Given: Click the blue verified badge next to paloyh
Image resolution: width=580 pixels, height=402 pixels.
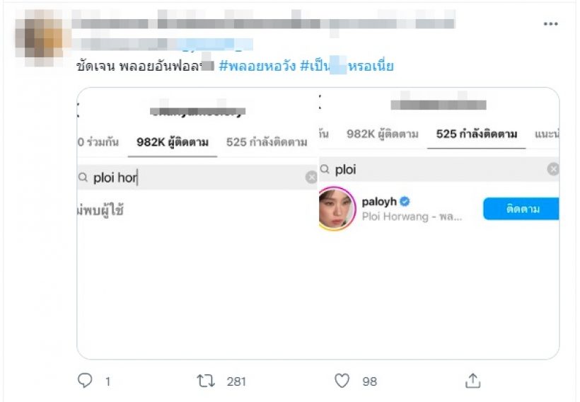Looking at the screenshot, I should click(x=406, y=202).
